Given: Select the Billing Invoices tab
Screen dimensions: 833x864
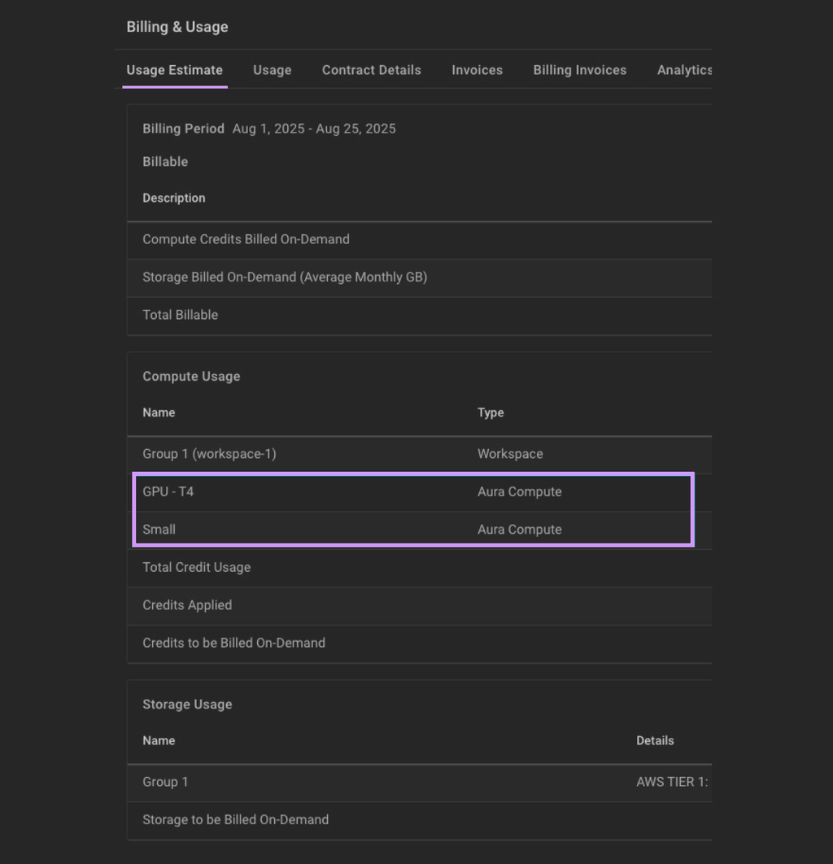Looking at the screenshot, I should (579, 70).
